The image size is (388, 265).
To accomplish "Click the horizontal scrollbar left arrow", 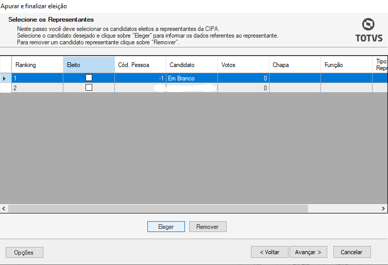I will [4, 209].
